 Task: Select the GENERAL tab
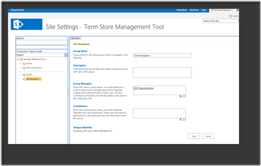point(76,39)
